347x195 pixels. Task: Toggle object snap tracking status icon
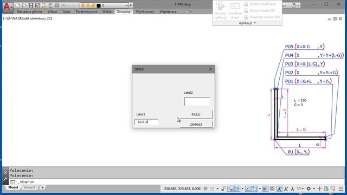[248, 189]
